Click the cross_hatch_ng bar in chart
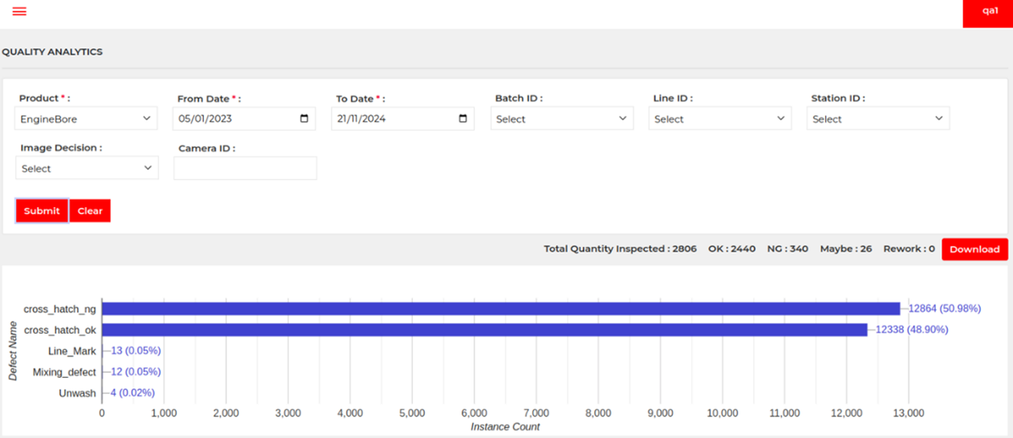Screen dimensions: 1013x438 tap(501, 309)
